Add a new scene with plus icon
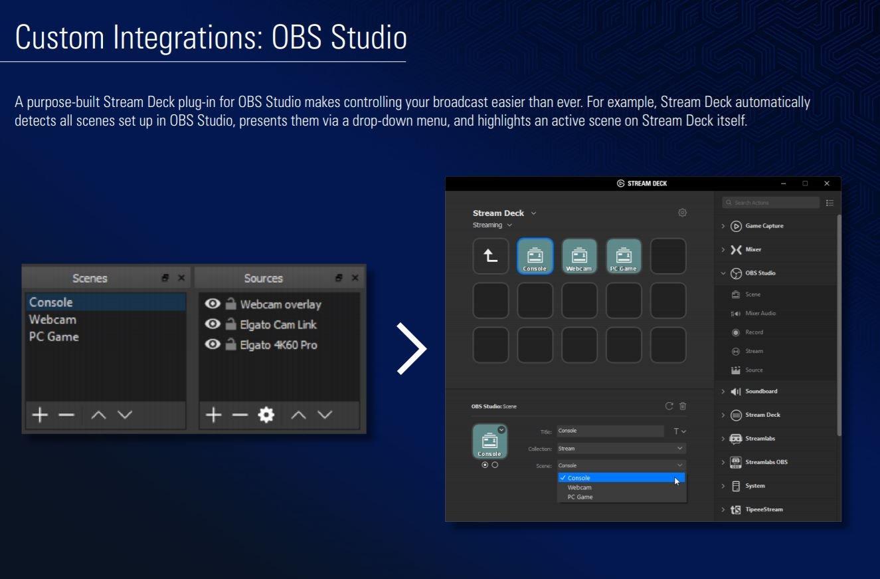This screenshot has height=579, width=880. click(x=41, y=415)
